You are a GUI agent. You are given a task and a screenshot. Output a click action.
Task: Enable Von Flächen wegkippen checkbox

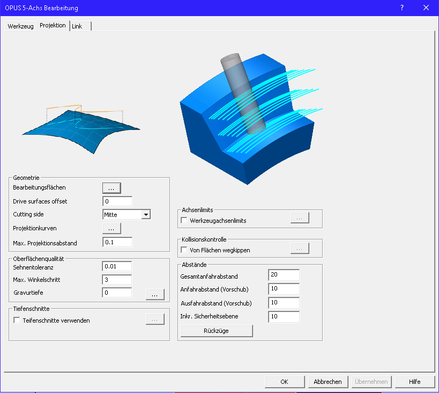(184, 250)
